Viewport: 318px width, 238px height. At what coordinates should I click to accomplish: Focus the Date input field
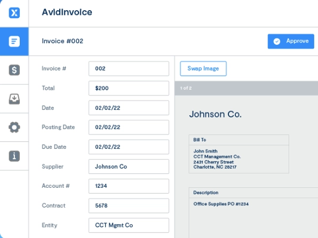point(129,108)
